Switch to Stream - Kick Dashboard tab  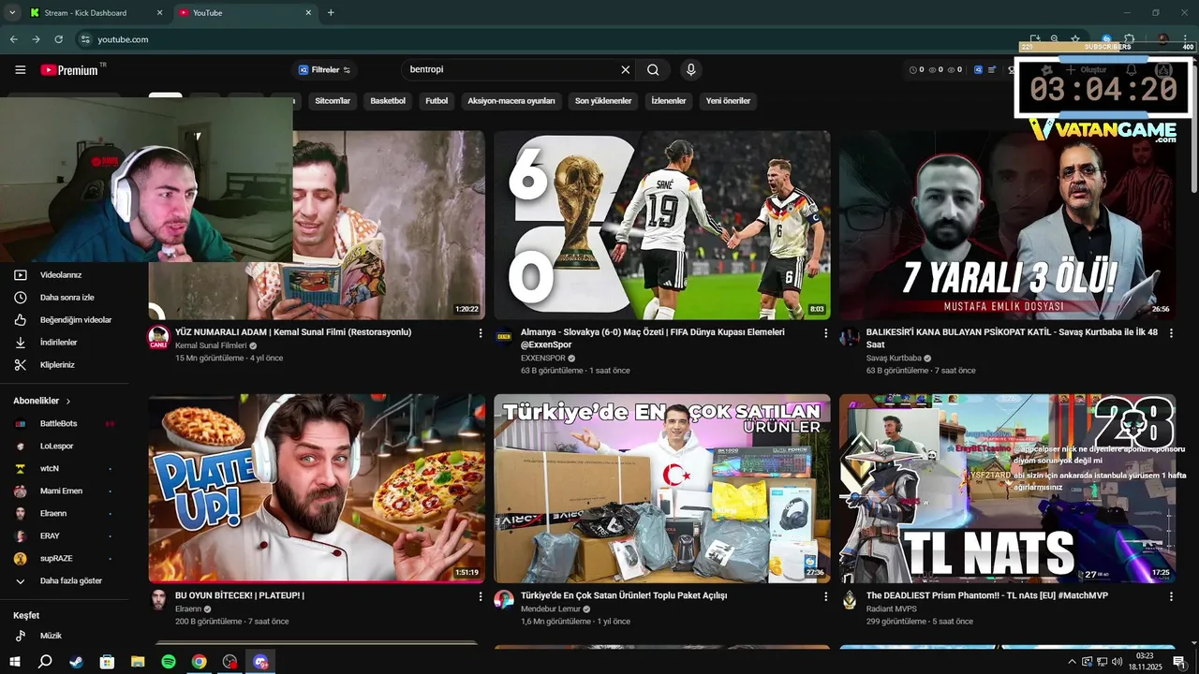click(x=96, y=13)
